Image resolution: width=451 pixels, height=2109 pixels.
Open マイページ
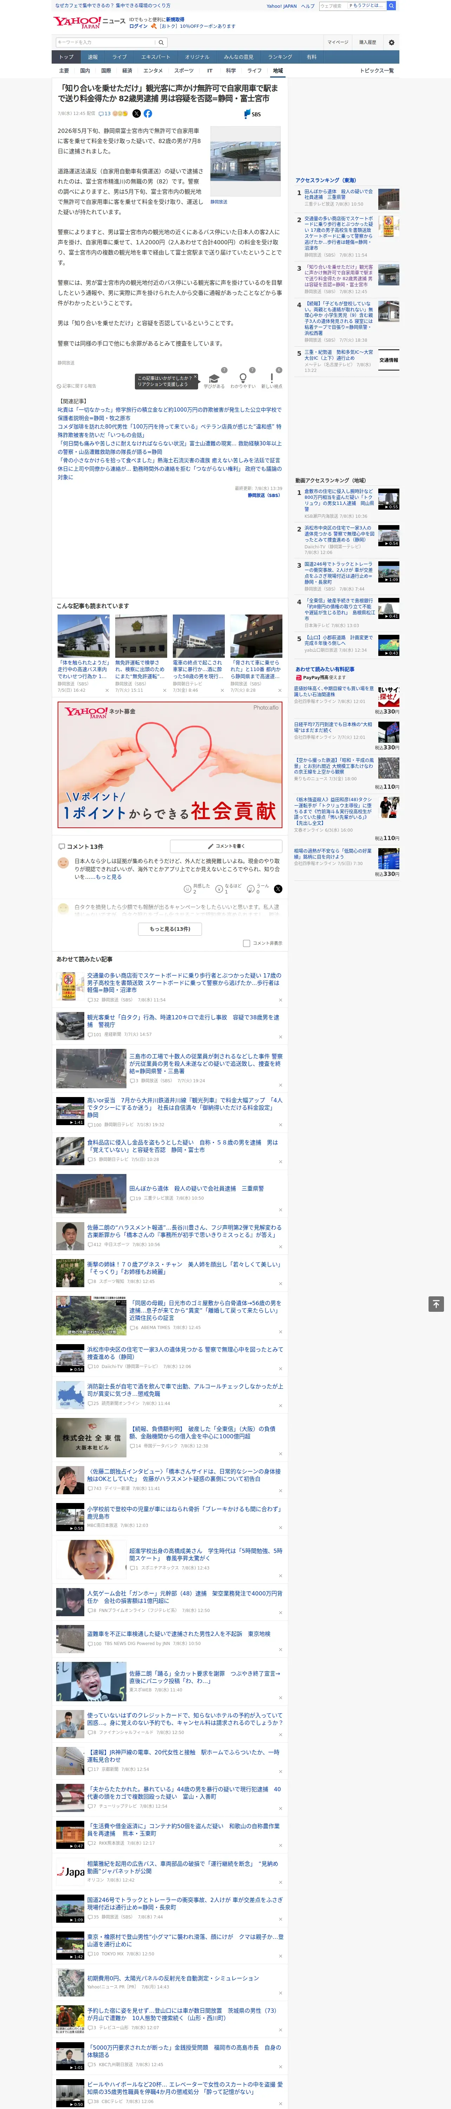point(338,42)
